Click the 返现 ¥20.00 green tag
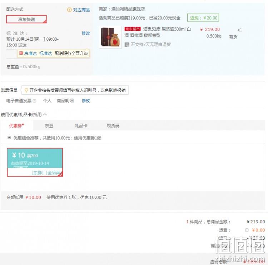The width and height of the screenshot is (268, 265). click(x=203, y=18)
